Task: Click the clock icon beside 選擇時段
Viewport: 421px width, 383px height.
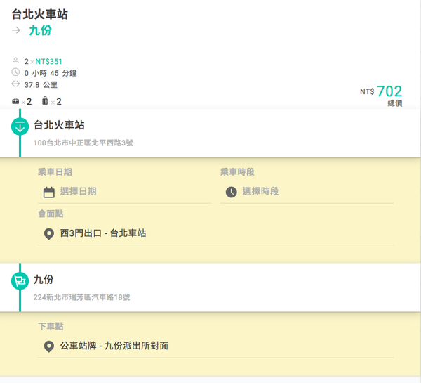Action: click(232, 192)
